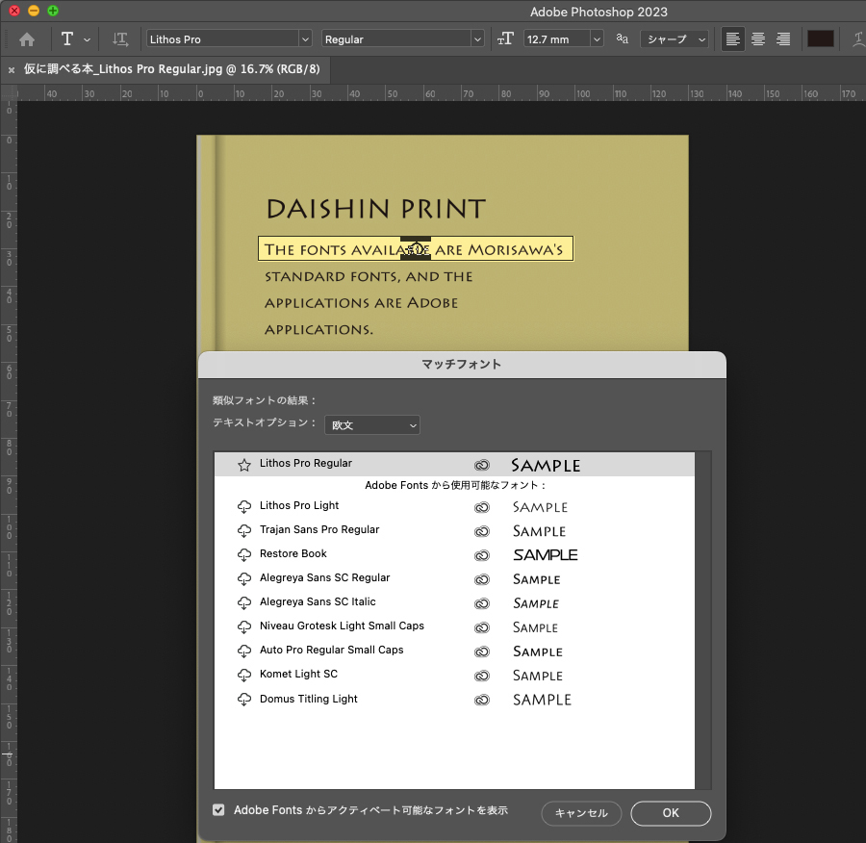866x843 pixels.
Task: Center-align the text
Action: (x=758, y=39)
